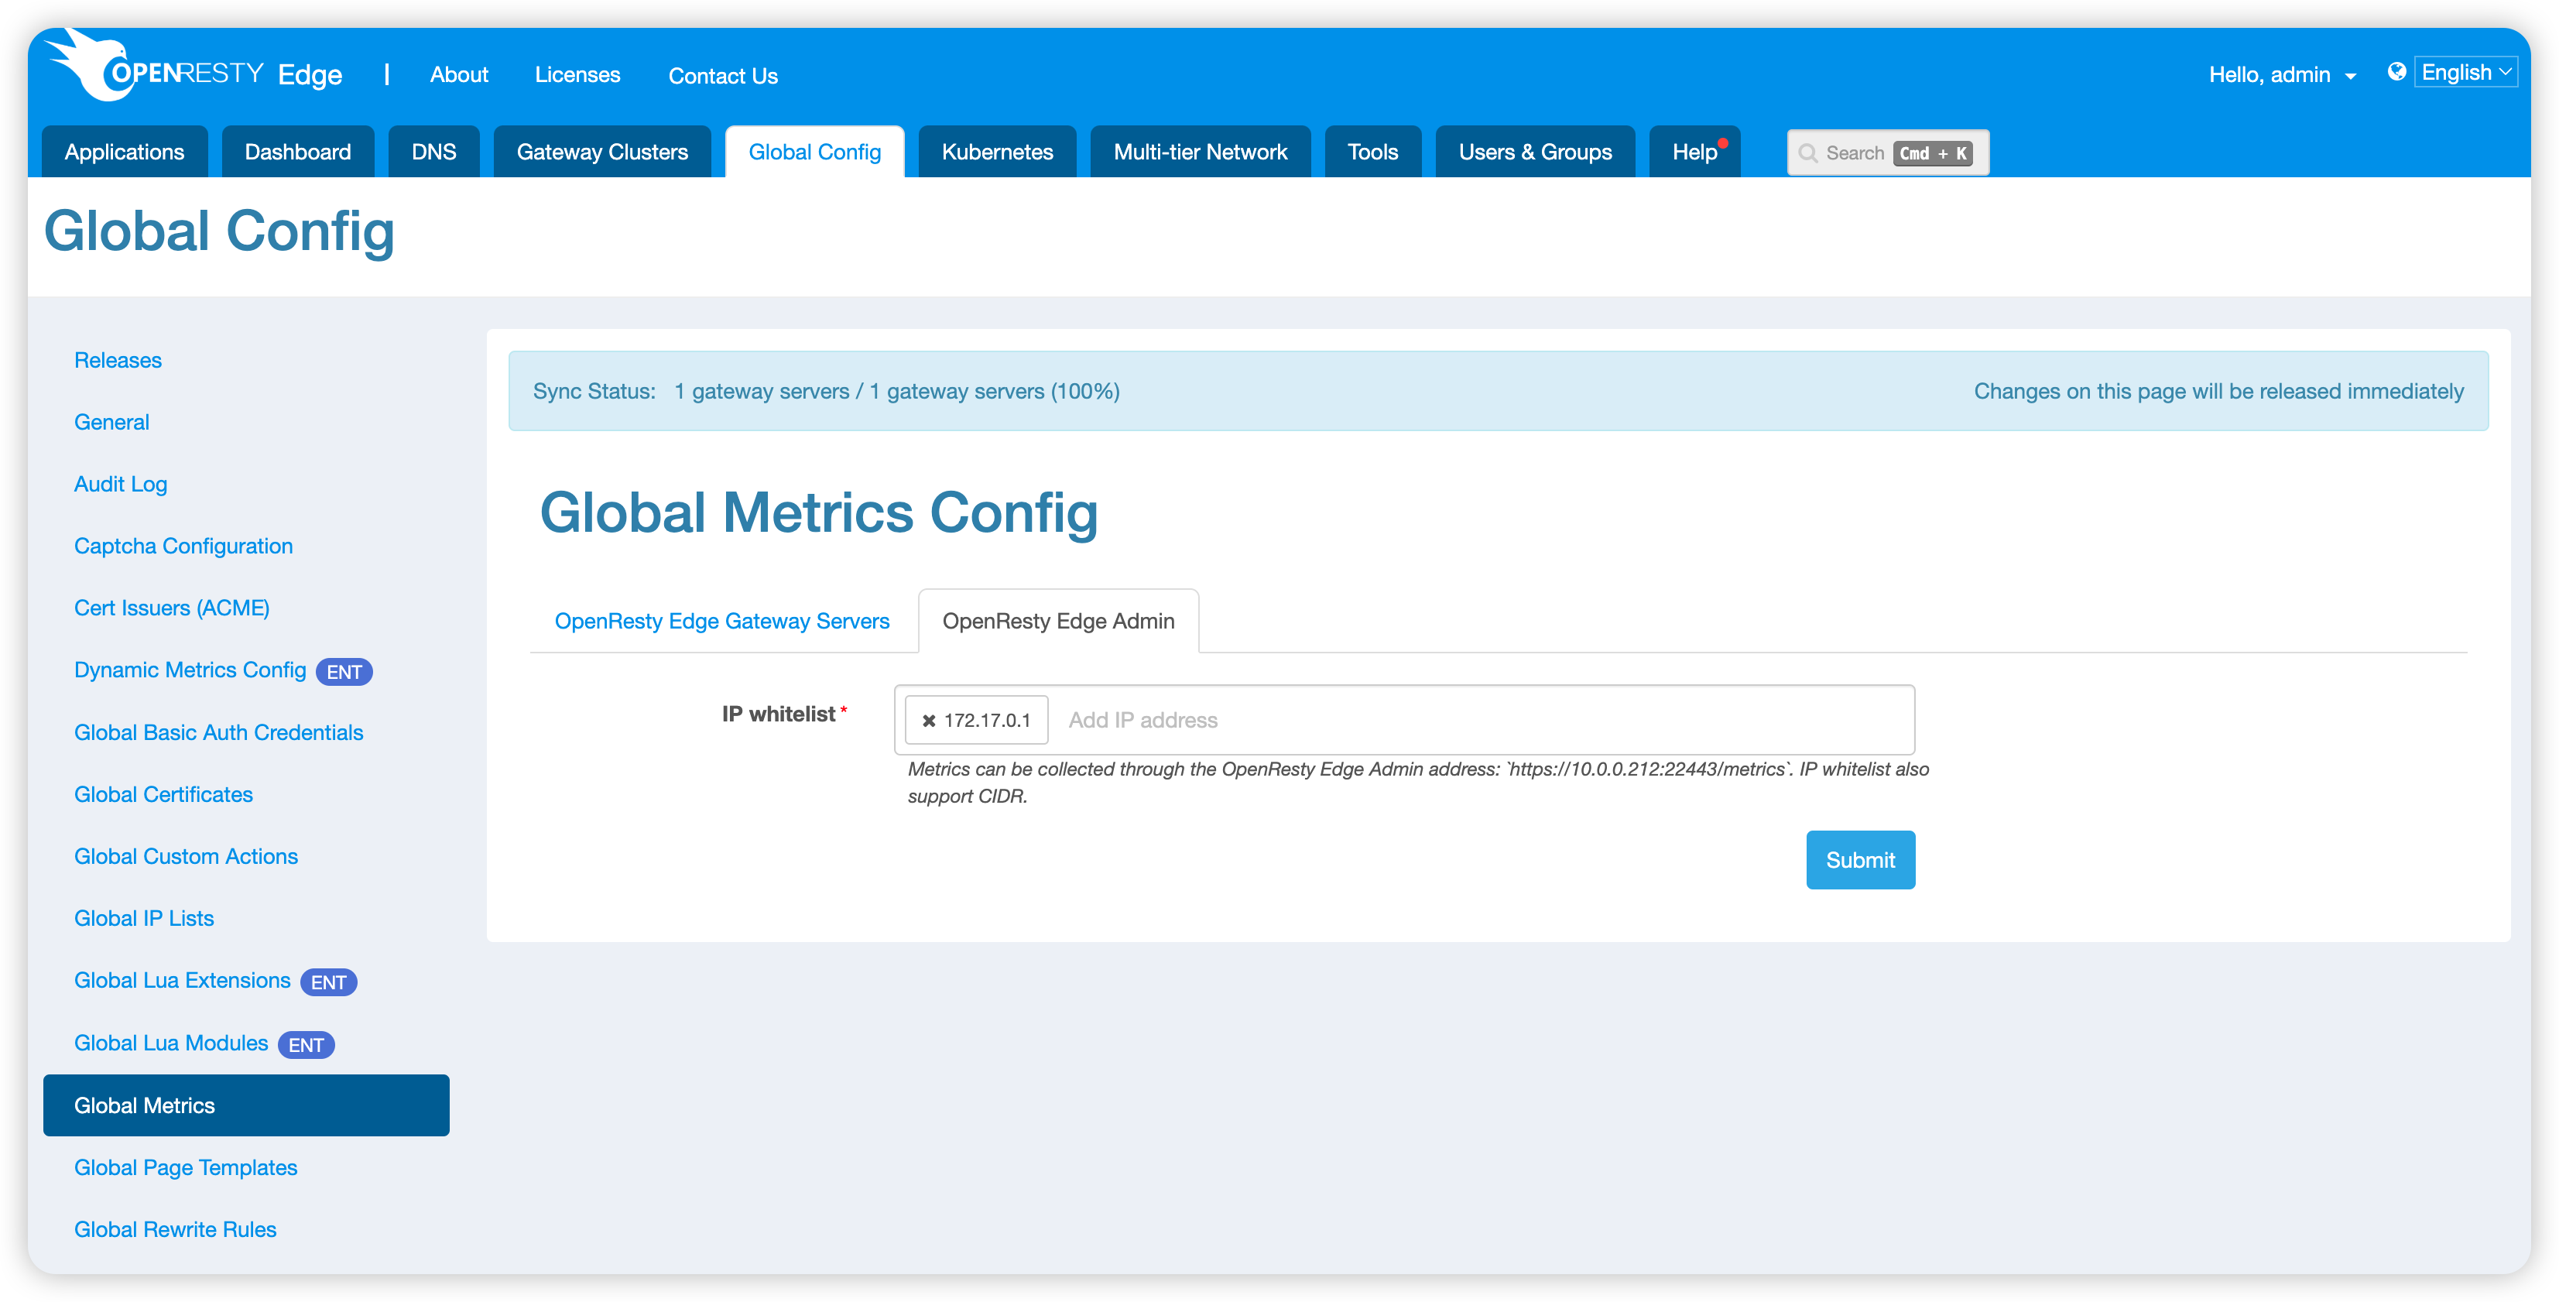Open General in the sidebar

coord(111,422)
